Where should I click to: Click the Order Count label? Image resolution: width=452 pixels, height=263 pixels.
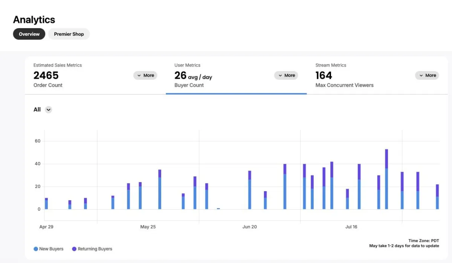(x=48, y=85)
